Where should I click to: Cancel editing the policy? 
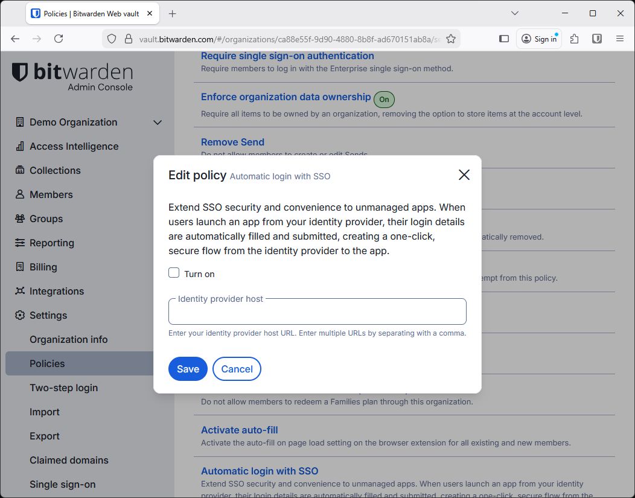click(x=237, y=369)
